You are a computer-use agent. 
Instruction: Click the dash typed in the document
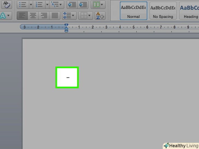(68, 78)
